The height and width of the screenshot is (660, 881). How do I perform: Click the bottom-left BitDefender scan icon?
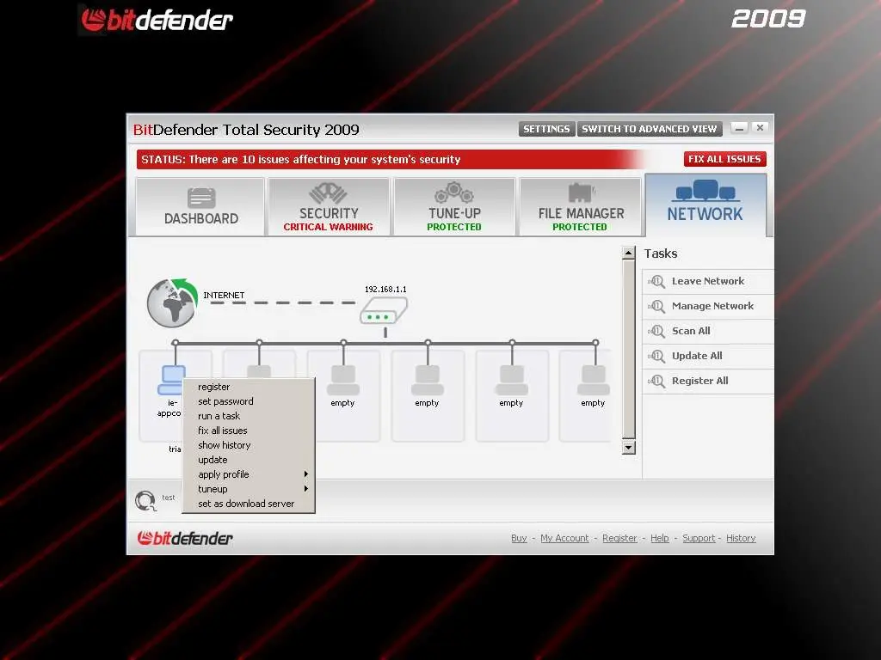(x=145, y=501)
